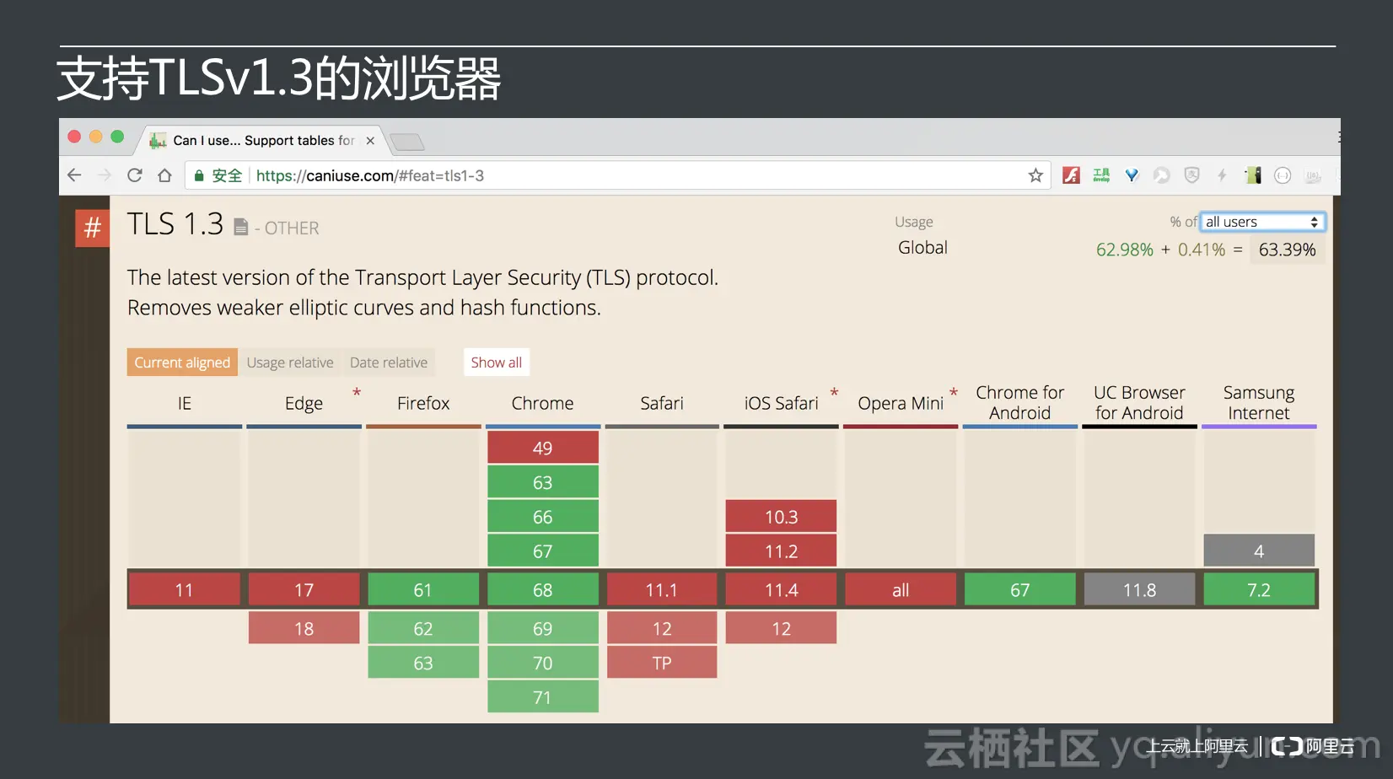Select the iOS Safari 11.2 cell

tap(781, 551)
